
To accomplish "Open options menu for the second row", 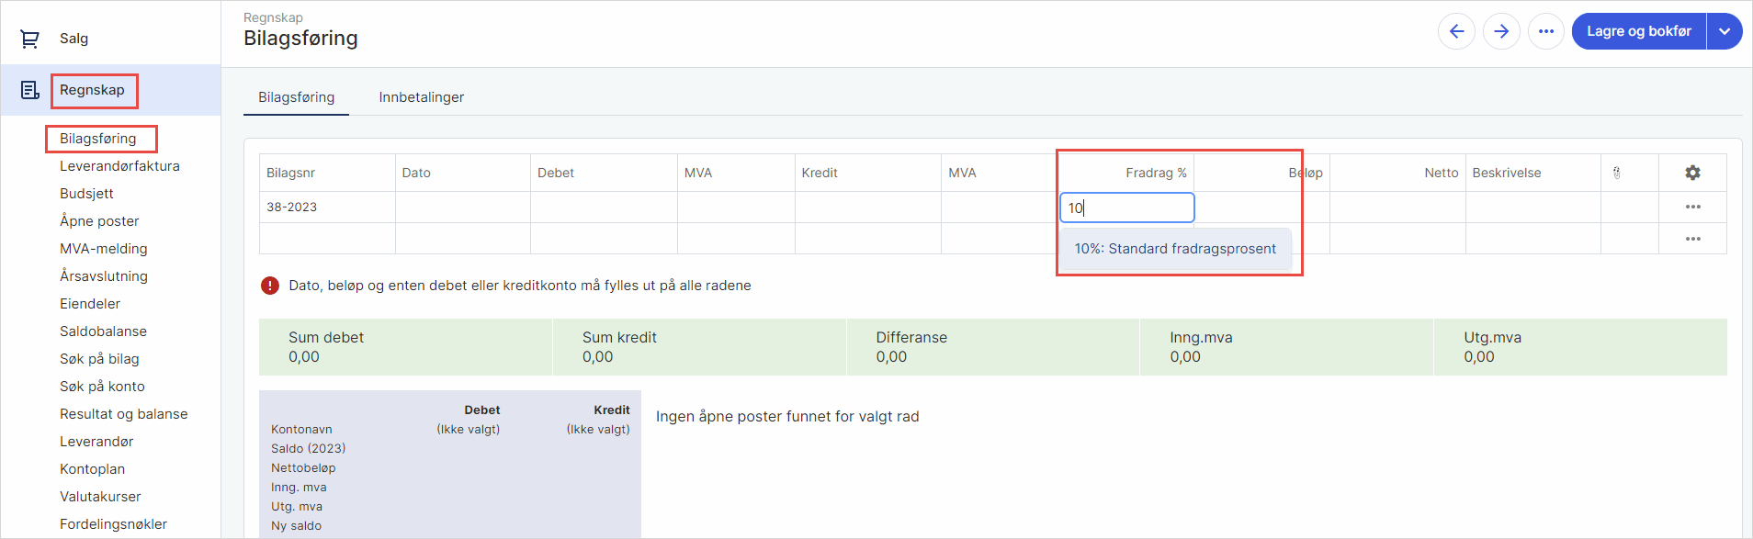I will tap(1692, 239).
